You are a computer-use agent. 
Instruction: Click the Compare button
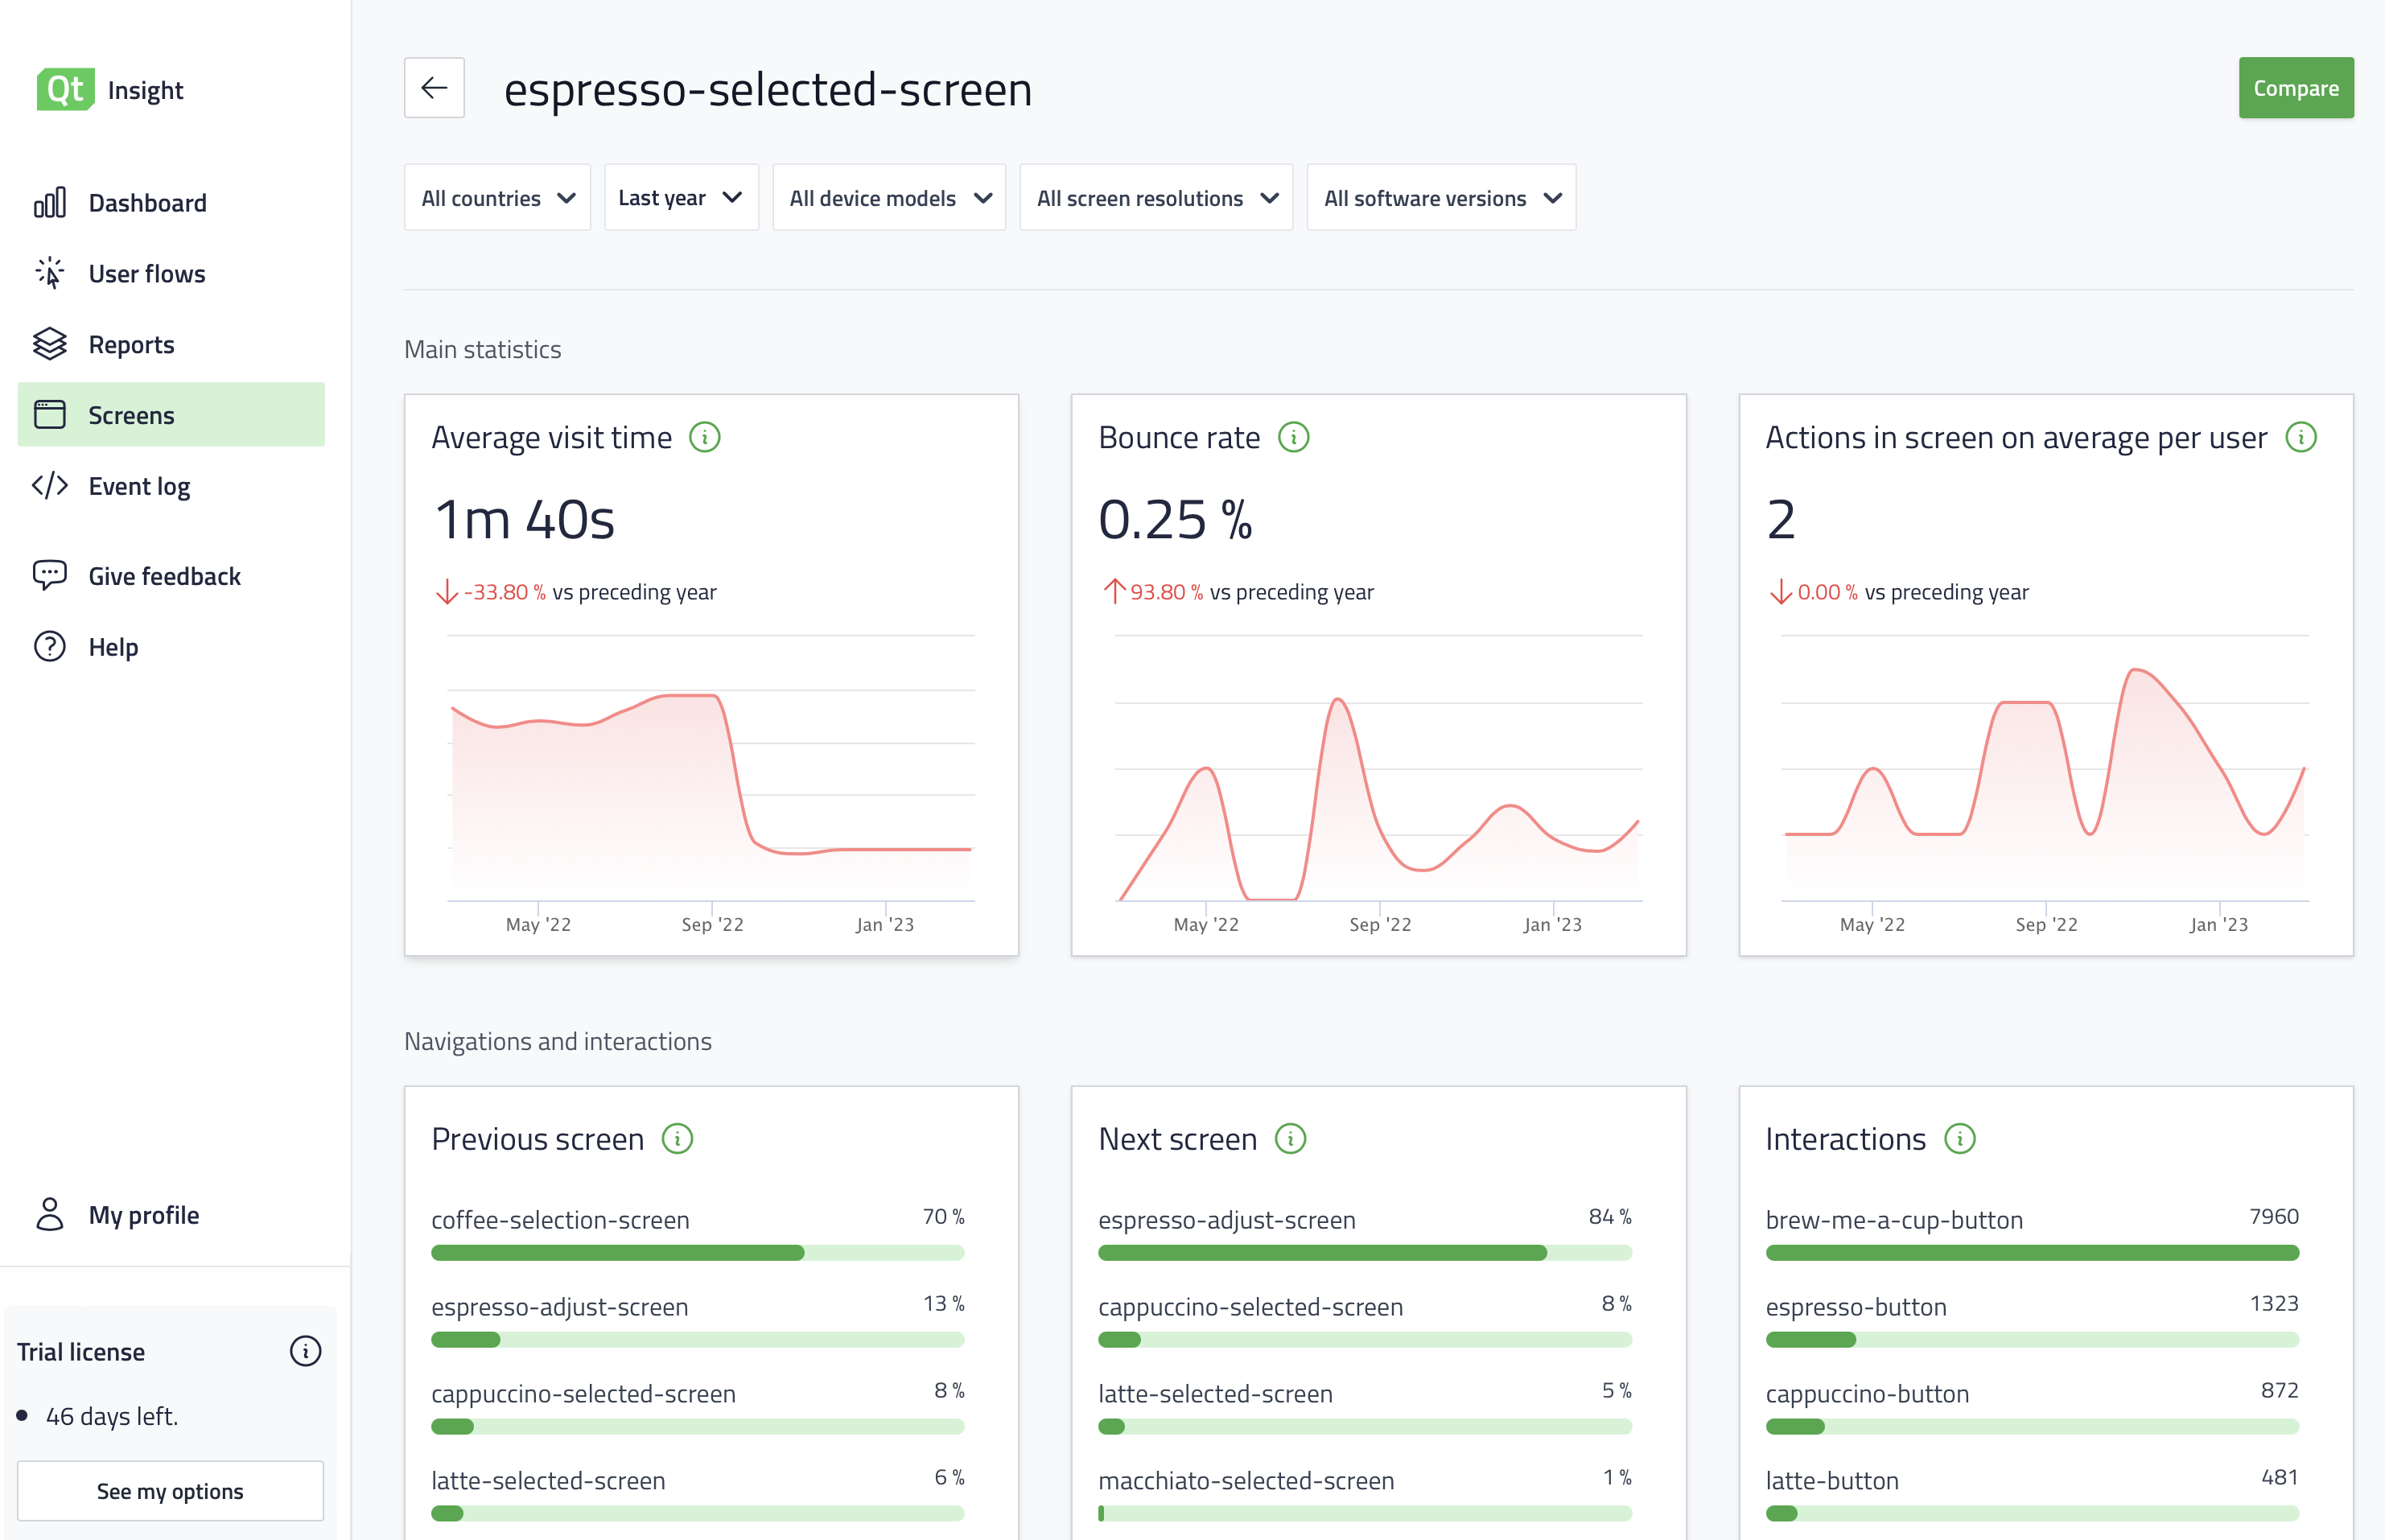[x=2296, y=87]
